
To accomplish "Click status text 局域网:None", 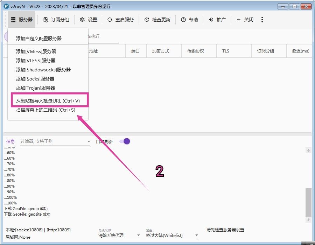I will (18, 237).
